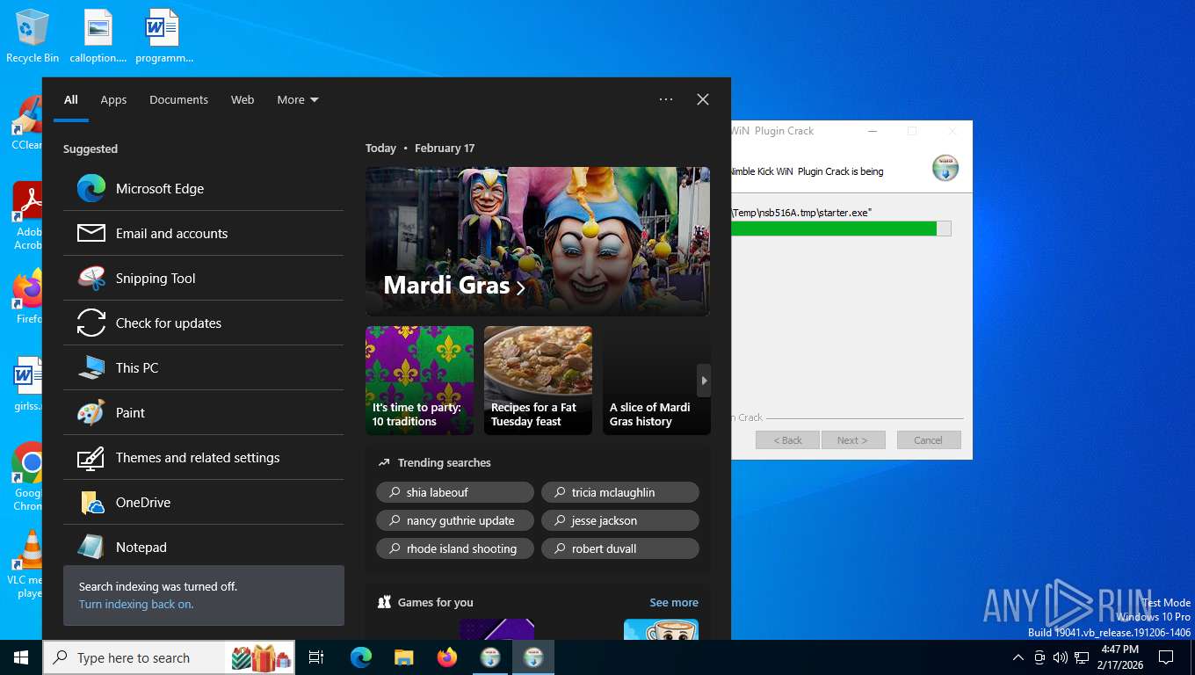
Task: Launch Edge from the taskbar
Action: tap(361, 657)
